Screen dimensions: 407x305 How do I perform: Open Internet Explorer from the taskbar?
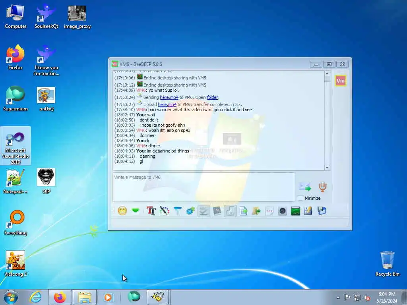(x=35, y=297)
